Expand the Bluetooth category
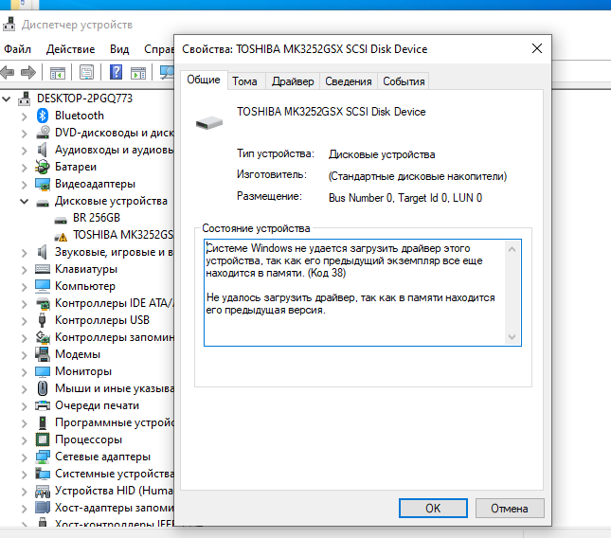This screenshot has width=611, height=538. (x=25, y=117)
